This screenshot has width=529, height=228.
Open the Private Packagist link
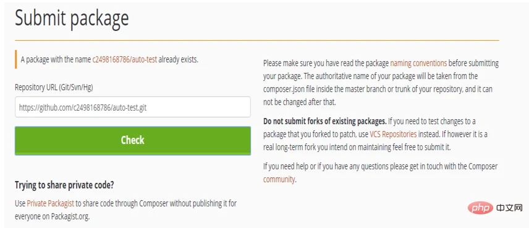50,203
